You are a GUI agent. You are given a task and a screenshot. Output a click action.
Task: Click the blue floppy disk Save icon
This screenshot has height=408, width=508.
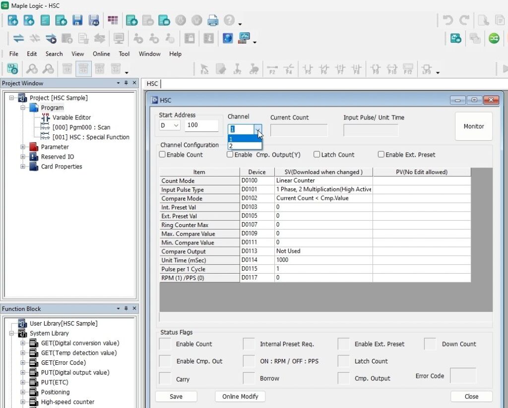pyautogui.click(x=77, y=20)
